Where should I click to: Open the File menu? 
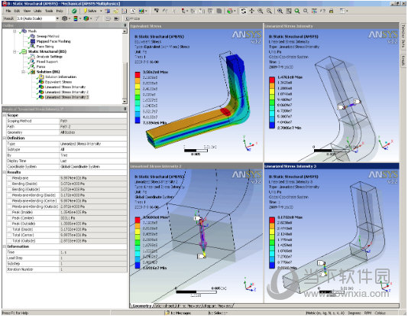pyautogui.click(x=8, y=11)
